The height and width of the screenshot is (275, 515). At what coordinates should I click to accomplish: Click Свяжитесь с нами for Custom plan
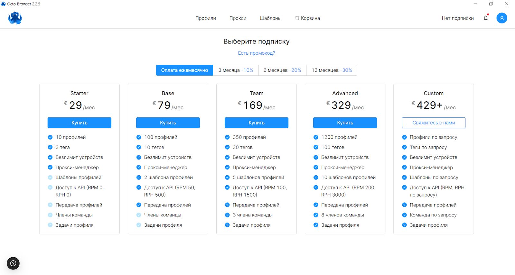(434, 123)
